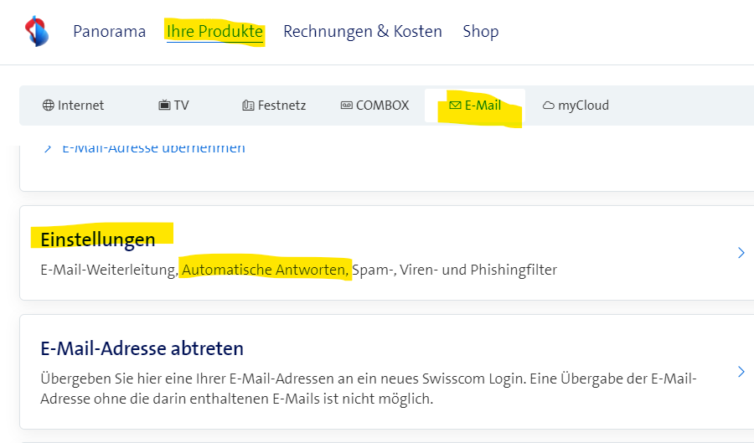754x443 pixels.
Task: Open the Panorama menu item
Action: [109, 32]
